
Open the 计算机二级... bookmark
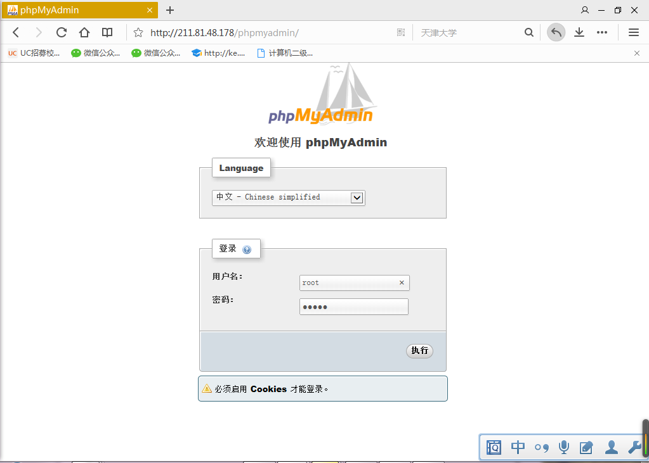pyautogui.click(x=285, y=53)
